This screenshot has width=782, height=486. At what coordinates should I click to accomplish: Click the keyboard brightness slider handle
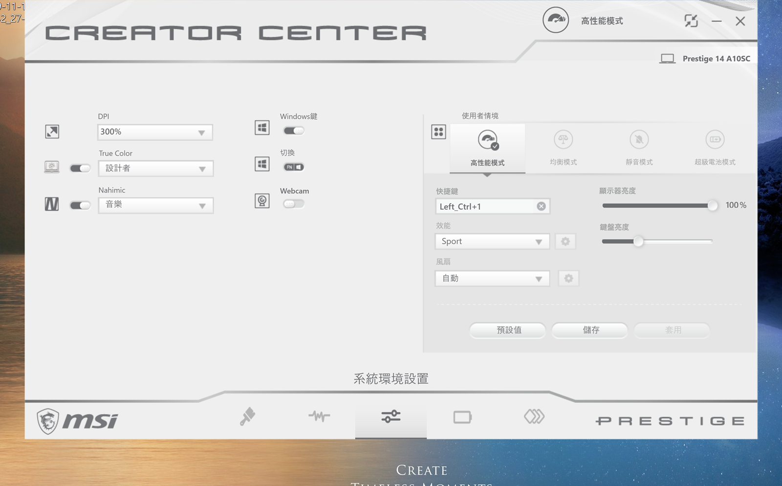tap(638, 242)
